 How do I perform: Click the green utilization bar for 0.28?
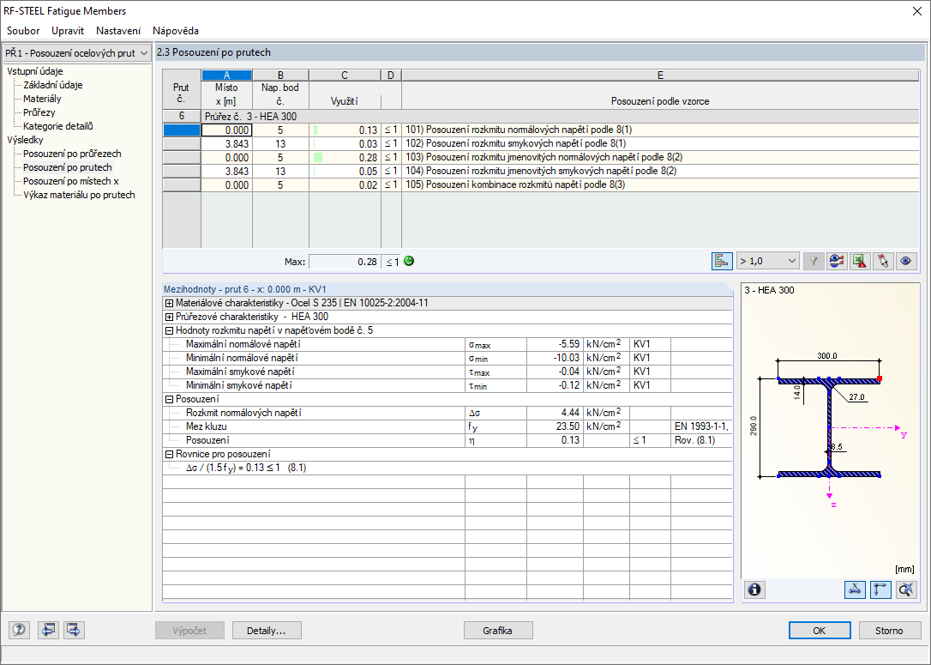(x=319, y=157)
